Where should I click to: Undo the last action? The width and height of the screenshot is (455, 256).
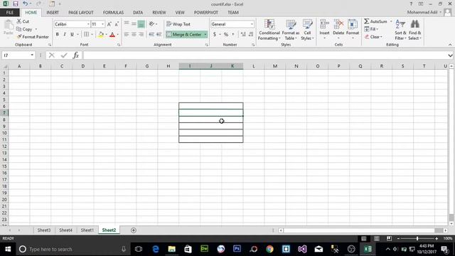26,4
